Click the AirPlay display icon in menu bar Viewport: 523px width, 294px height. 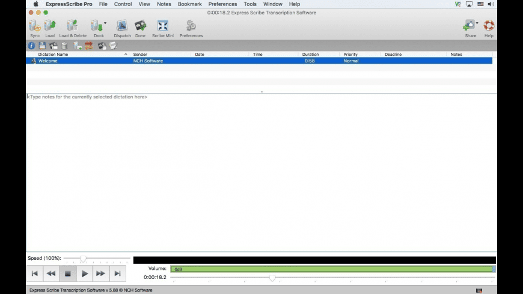coord(469,4)
